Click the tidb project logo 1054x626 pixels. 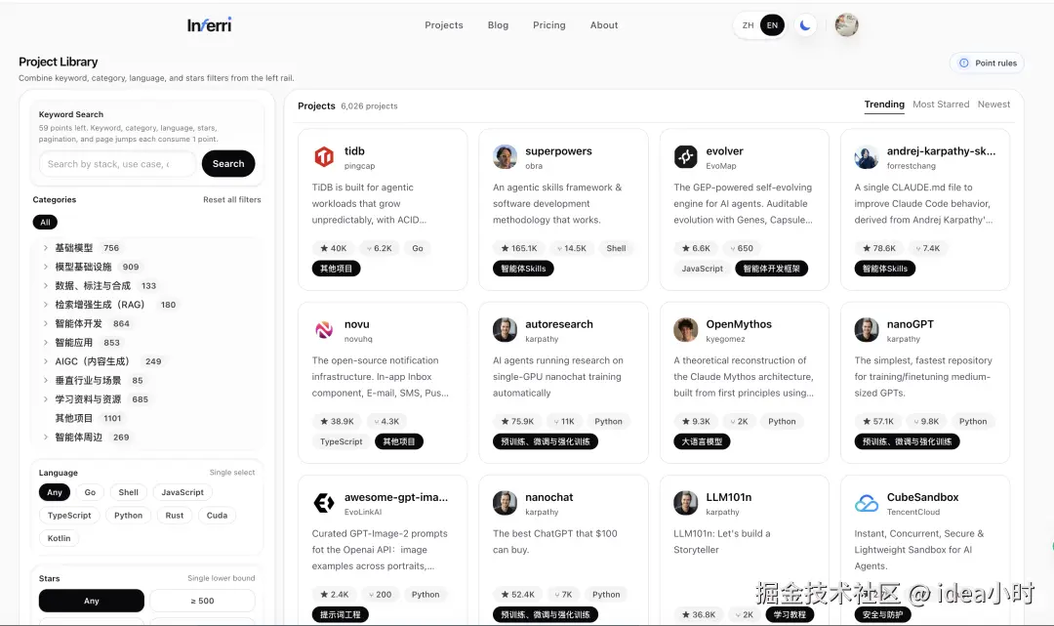click(324, 156)
